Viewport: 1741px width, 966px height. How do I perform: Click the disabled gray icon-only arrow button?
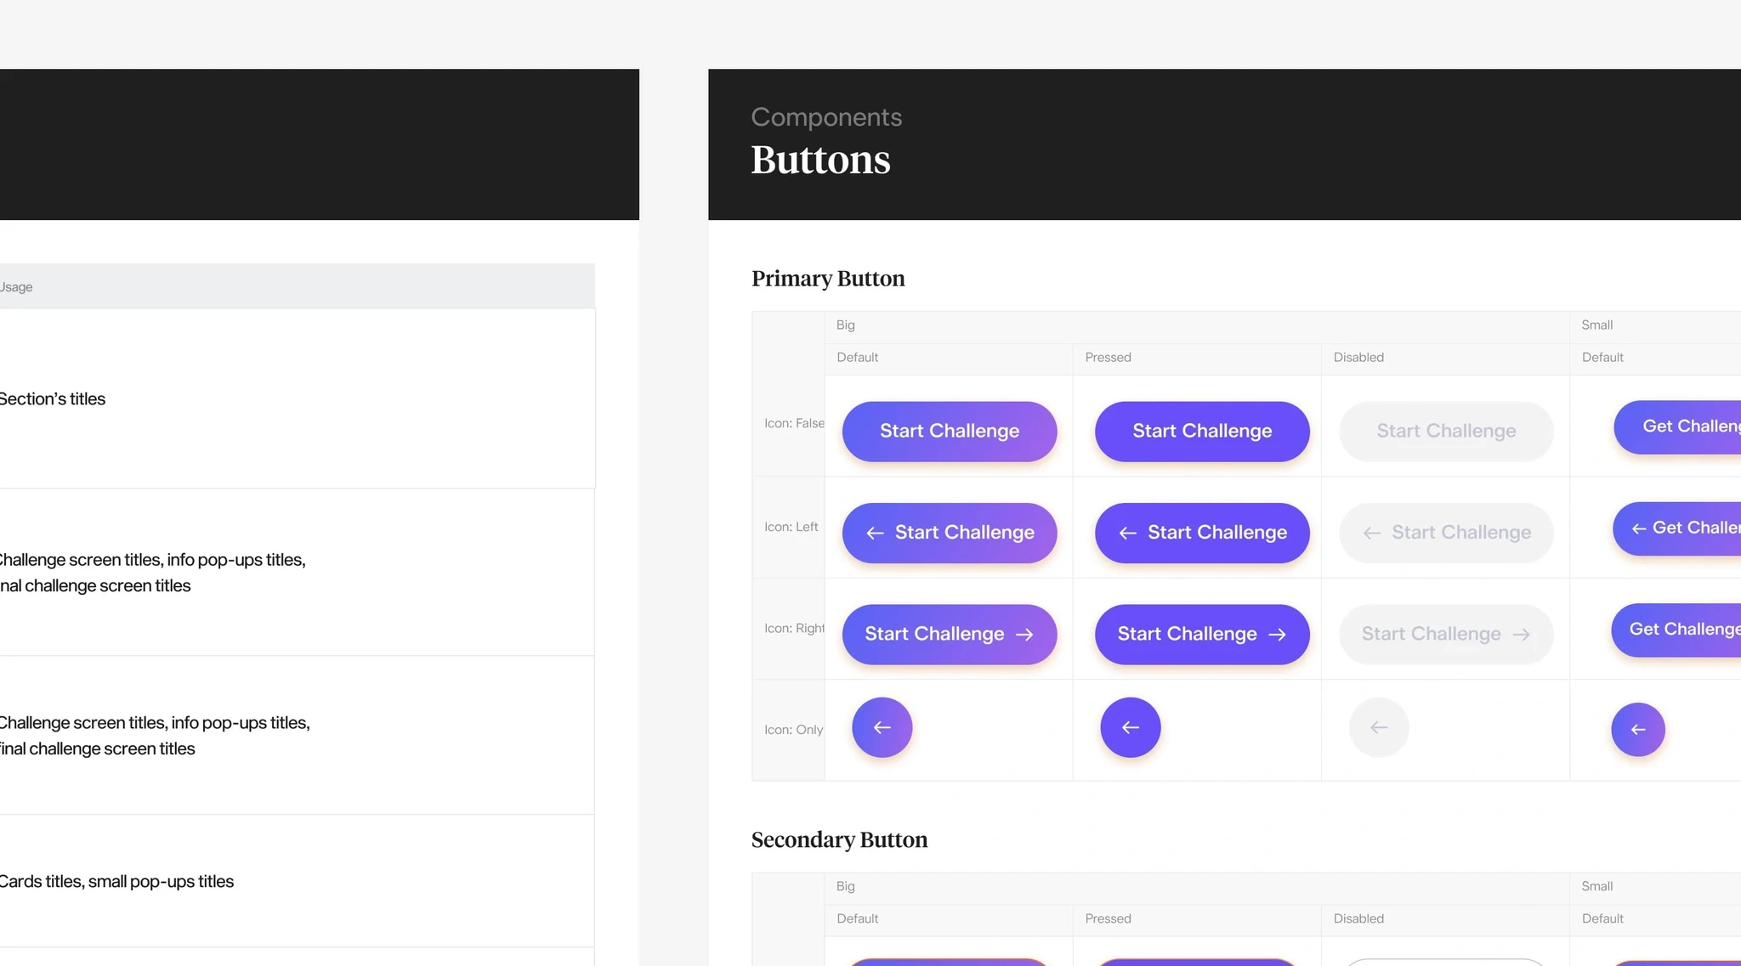(1378, 728)
